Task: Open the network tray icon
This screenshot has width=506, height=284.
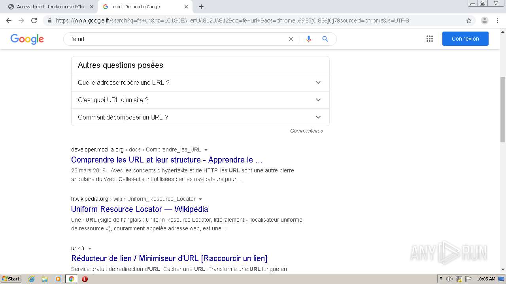Action: point(459,279)
